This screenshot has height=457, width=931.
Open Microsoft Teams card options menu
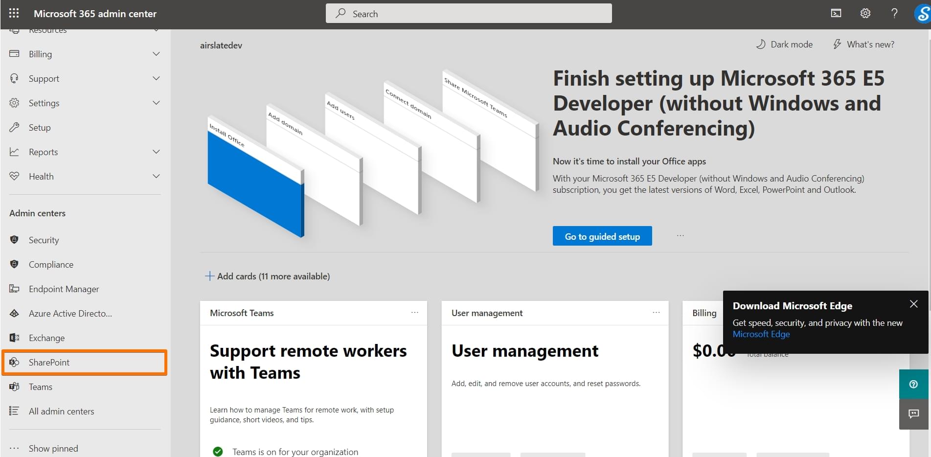click(x=414, y=312)
